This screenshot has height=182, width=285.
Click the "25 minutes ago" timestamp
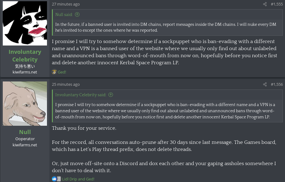tap(66, 84)
